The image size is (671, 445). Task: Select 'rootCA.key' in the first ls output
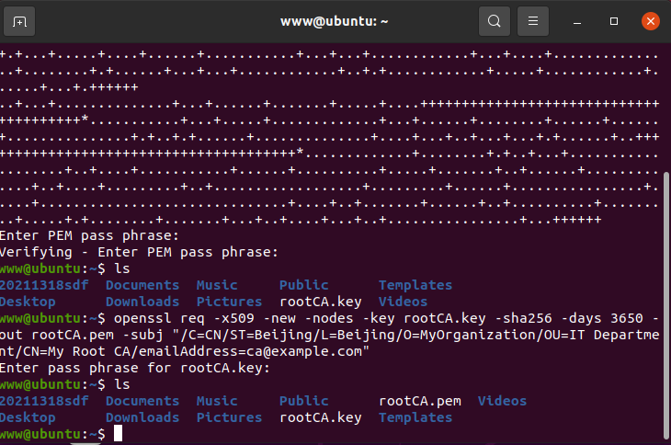(321, 302)
